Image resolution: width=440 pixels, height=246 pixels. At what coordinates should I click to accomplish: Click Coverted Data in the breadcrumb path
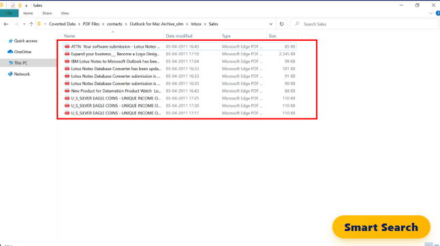coord(62,24)
